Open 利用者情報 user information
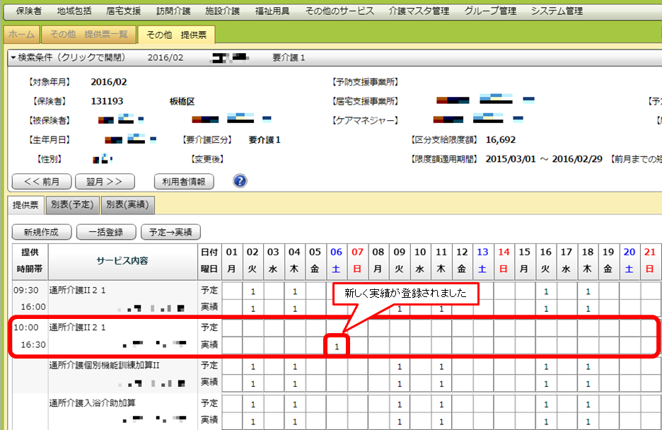The image size is (662, 430). (183, 182)
